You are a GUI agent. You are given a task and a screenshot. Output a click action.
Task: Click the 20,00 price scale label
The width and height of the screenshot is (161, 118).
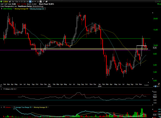point(155,19)
